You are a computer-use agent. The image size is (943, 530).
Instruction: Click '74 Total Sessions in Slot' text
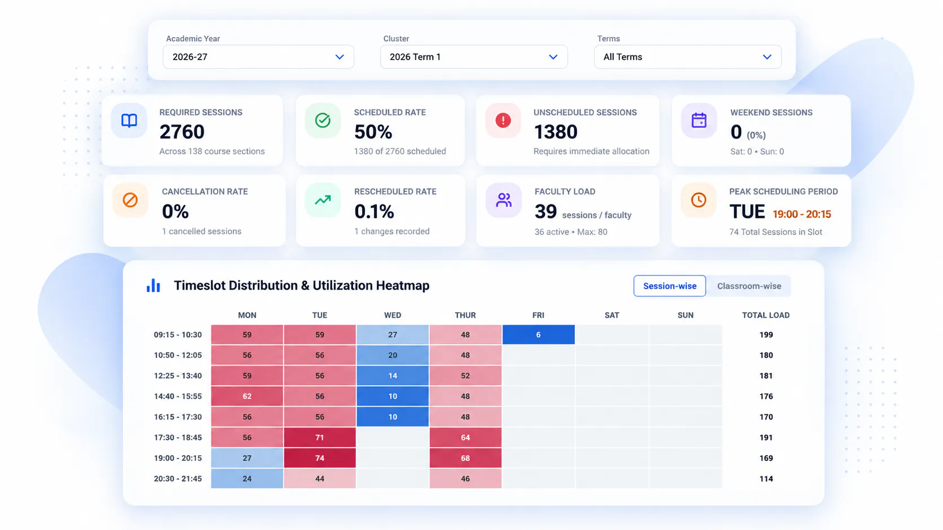(775, 232)
